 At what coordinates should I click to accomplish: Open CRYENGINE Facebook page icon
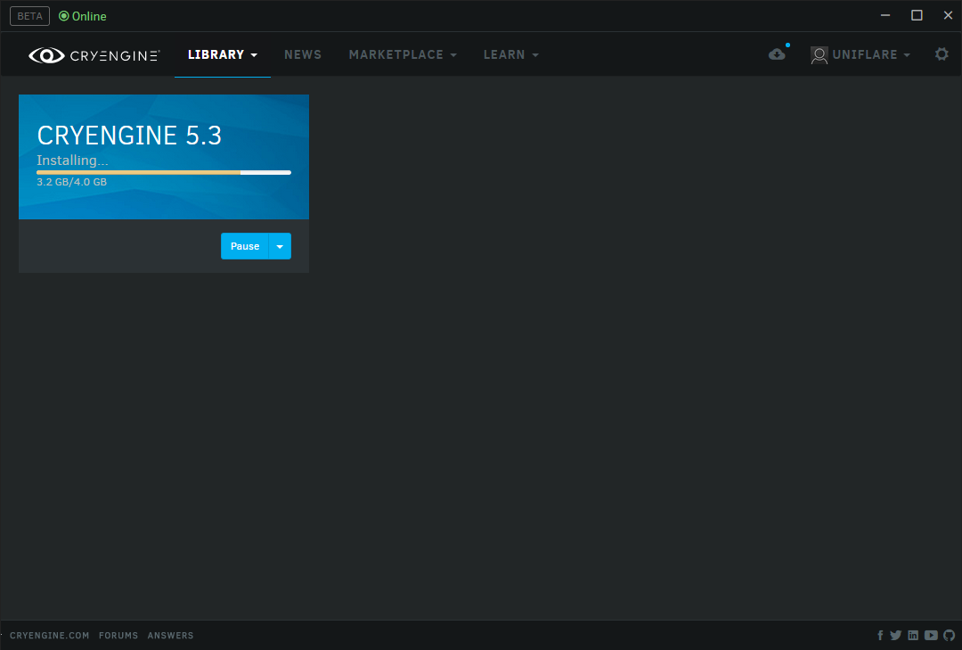(x=880, y=635)
